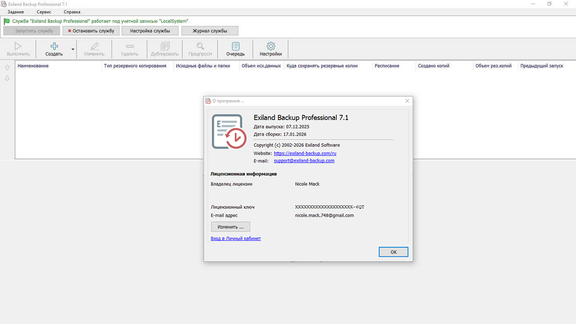Click the Запустить службу button
576x324 pixels.
click(32, 31)
